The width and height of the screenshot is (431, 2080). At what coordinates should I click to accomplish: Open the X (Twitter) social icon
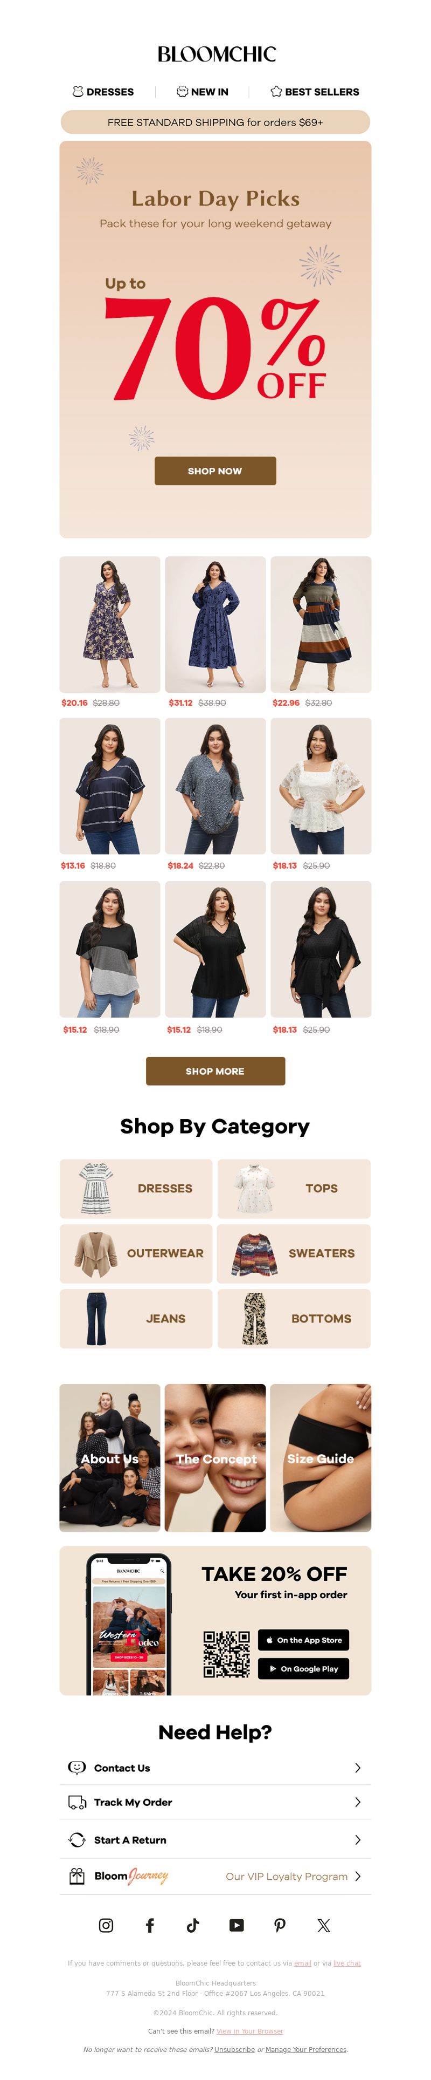point(324,1925)
